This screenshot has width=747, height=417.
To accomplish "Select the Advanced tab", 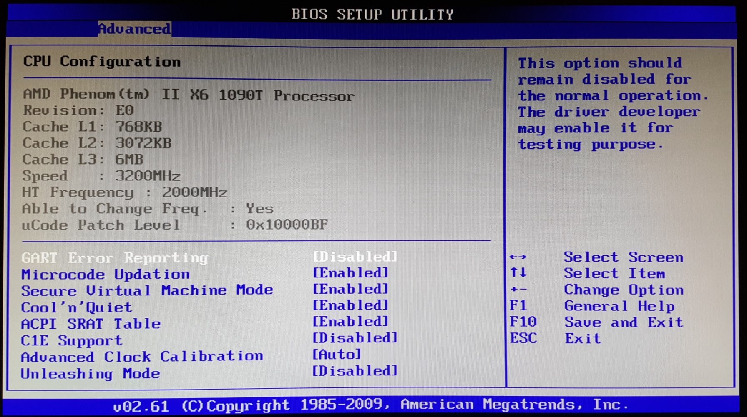I will pos(134,29).
